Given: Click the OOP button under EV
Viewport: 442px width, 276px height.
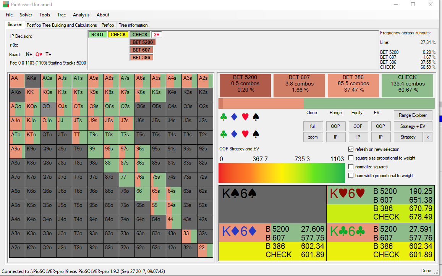Looking at the screenshot, I should coord(380,126).
